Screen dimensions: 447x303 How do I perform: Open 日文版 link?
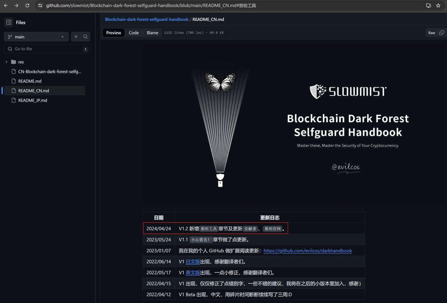(193, 262)
